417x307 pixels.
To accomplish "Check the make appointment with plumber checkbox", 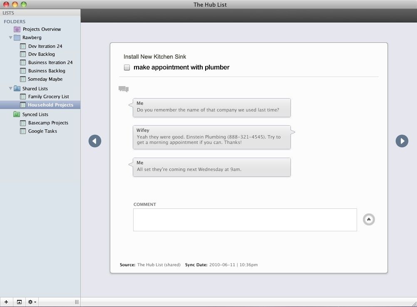I will tap(127, 67).
